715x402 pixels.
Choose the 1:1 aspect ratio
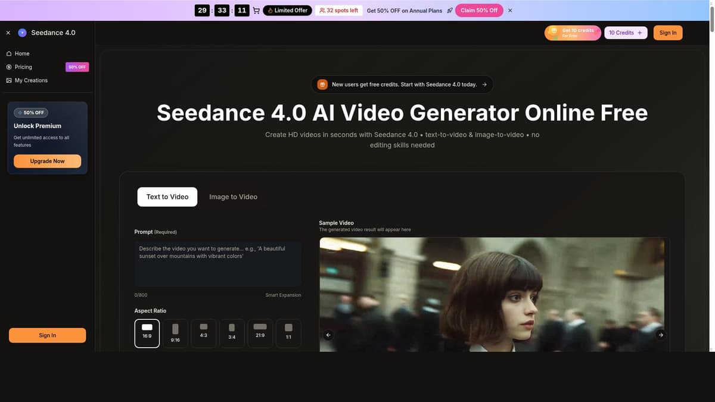pyautogui.click(x=287, y=333)
